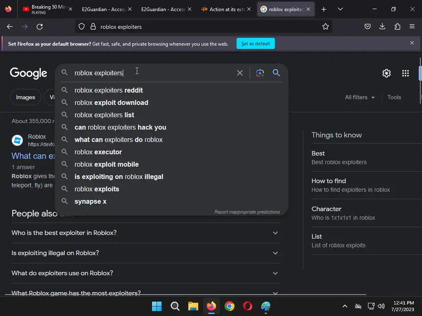Screen dimensions: 422x316
Task: Open How to find exploiters topic
Action: point(366,186)
